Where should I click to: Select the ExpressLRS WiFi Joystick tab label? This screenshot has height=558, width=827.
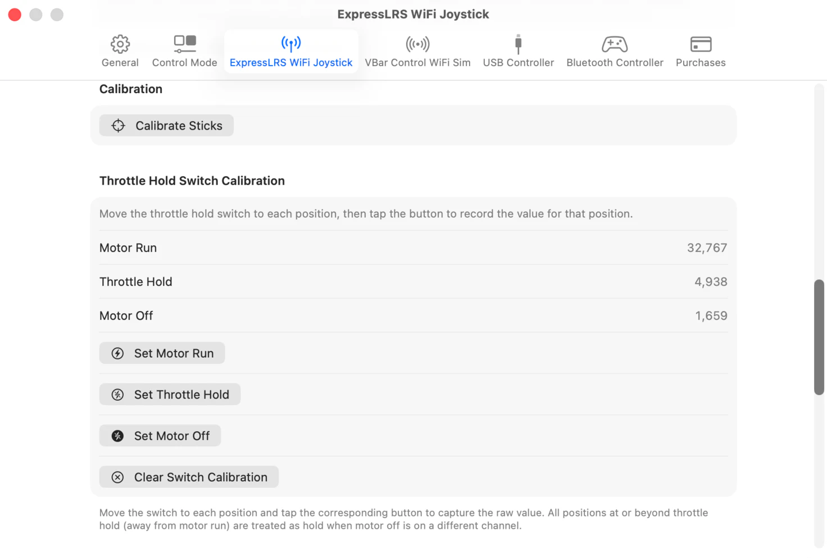tap(291, 63)
